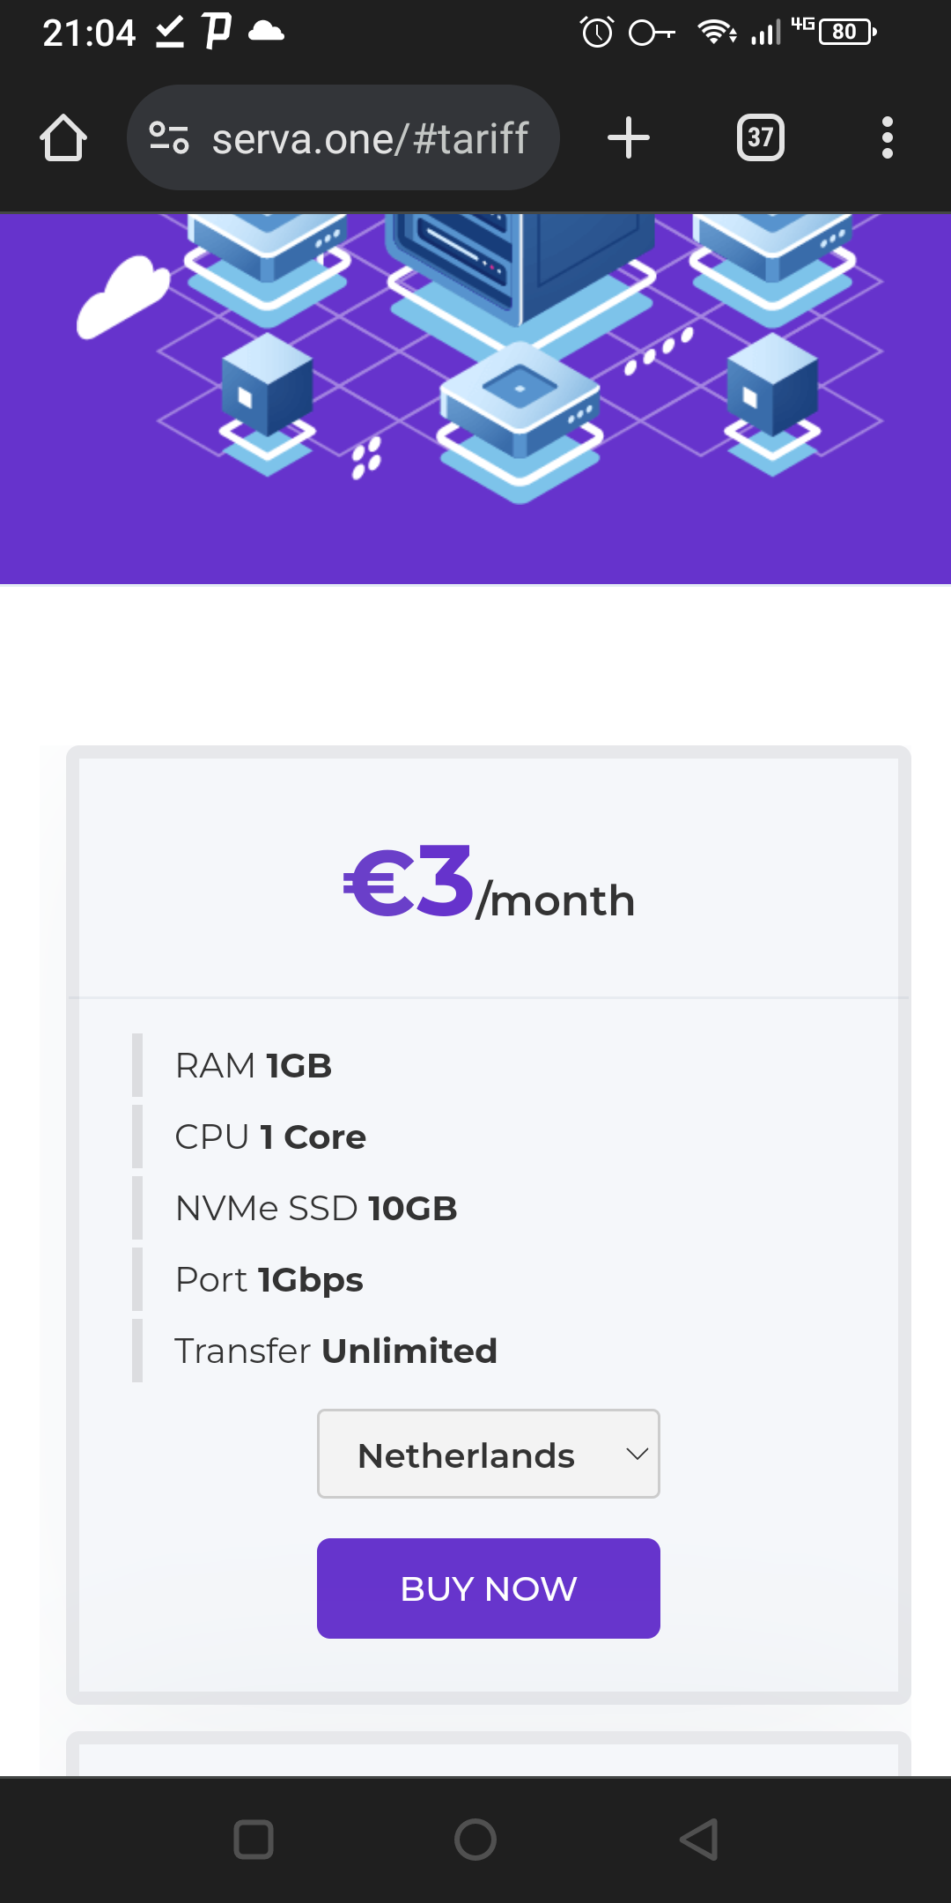Viewport: 951px width, 1903px height.
Task: Click the dropdown chevron beside Netherlands
Action: coord(638,1455)
